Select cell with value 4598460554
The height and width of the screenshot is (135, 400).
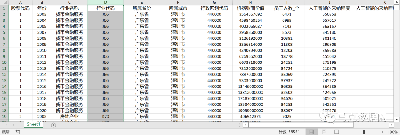[250, 20]
